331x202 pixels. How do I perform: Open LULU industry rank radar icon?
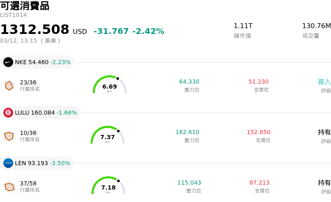coord(9,136)
